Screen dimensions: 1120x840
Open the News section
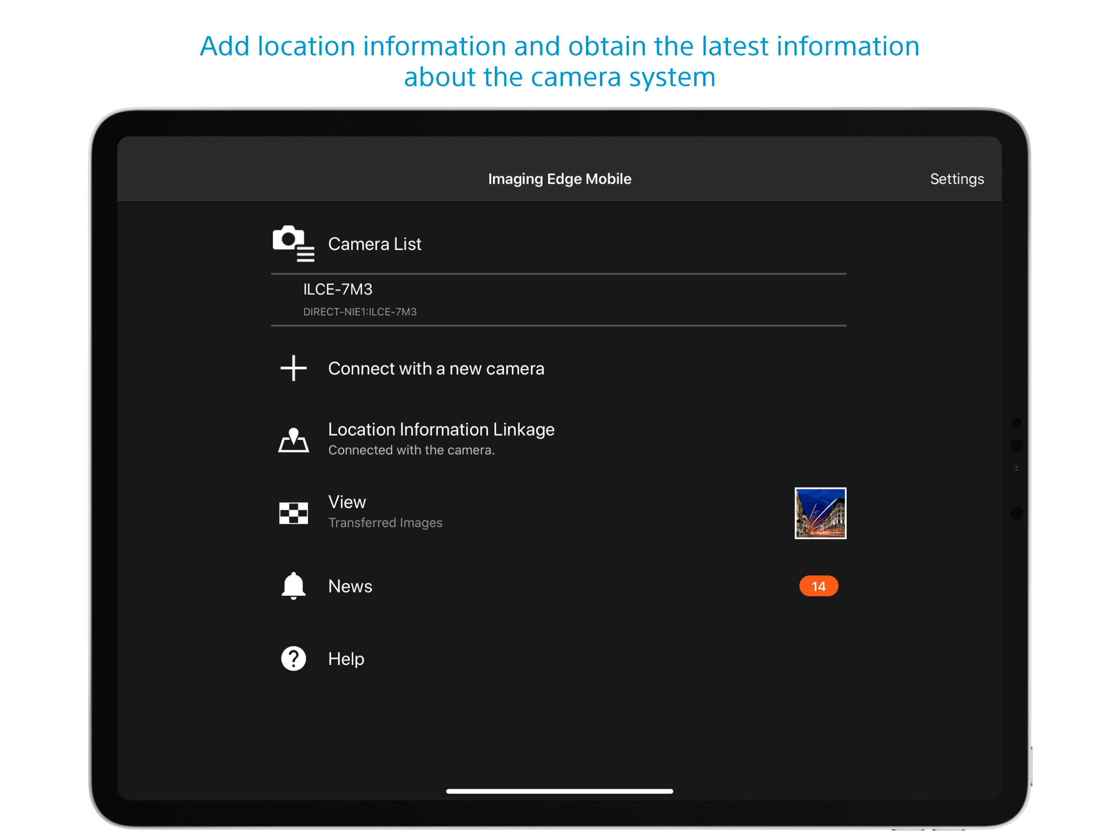350,586
